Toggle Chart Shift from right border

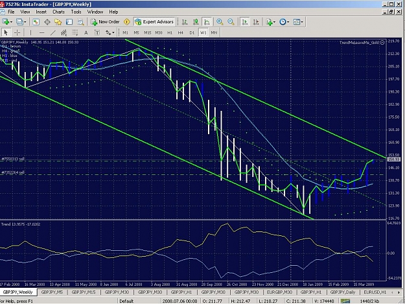point(256,22)
